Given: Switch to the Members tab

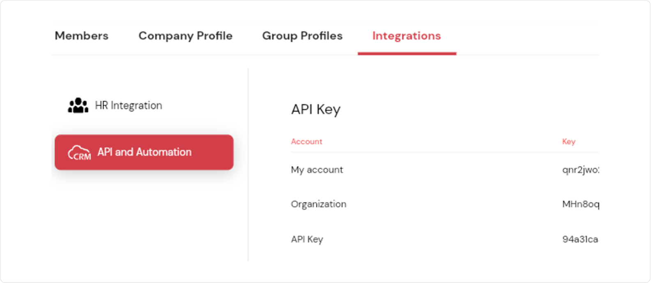Looking at the screenshot, I should pyautogui.click(x=81, y=36).
